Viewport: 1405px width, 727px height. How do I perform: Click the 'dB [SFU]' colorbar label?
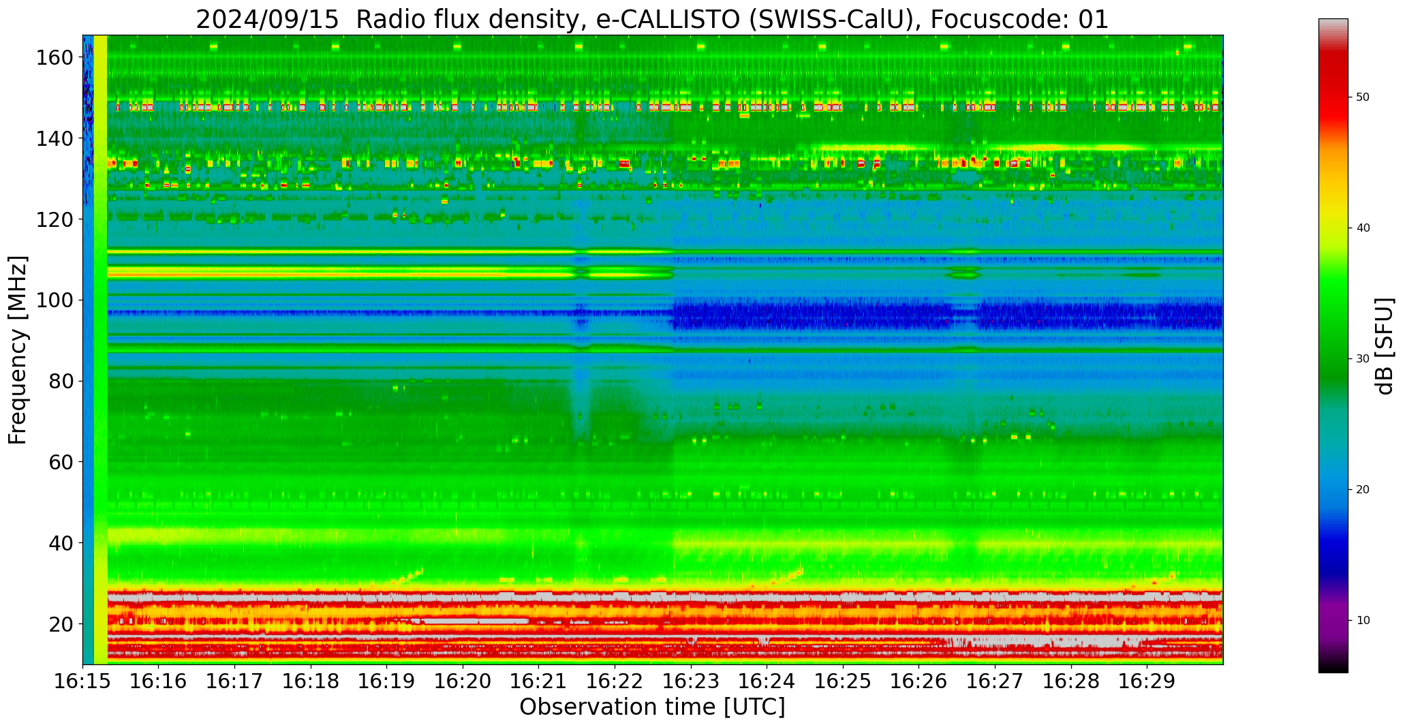pos(1385,345)
